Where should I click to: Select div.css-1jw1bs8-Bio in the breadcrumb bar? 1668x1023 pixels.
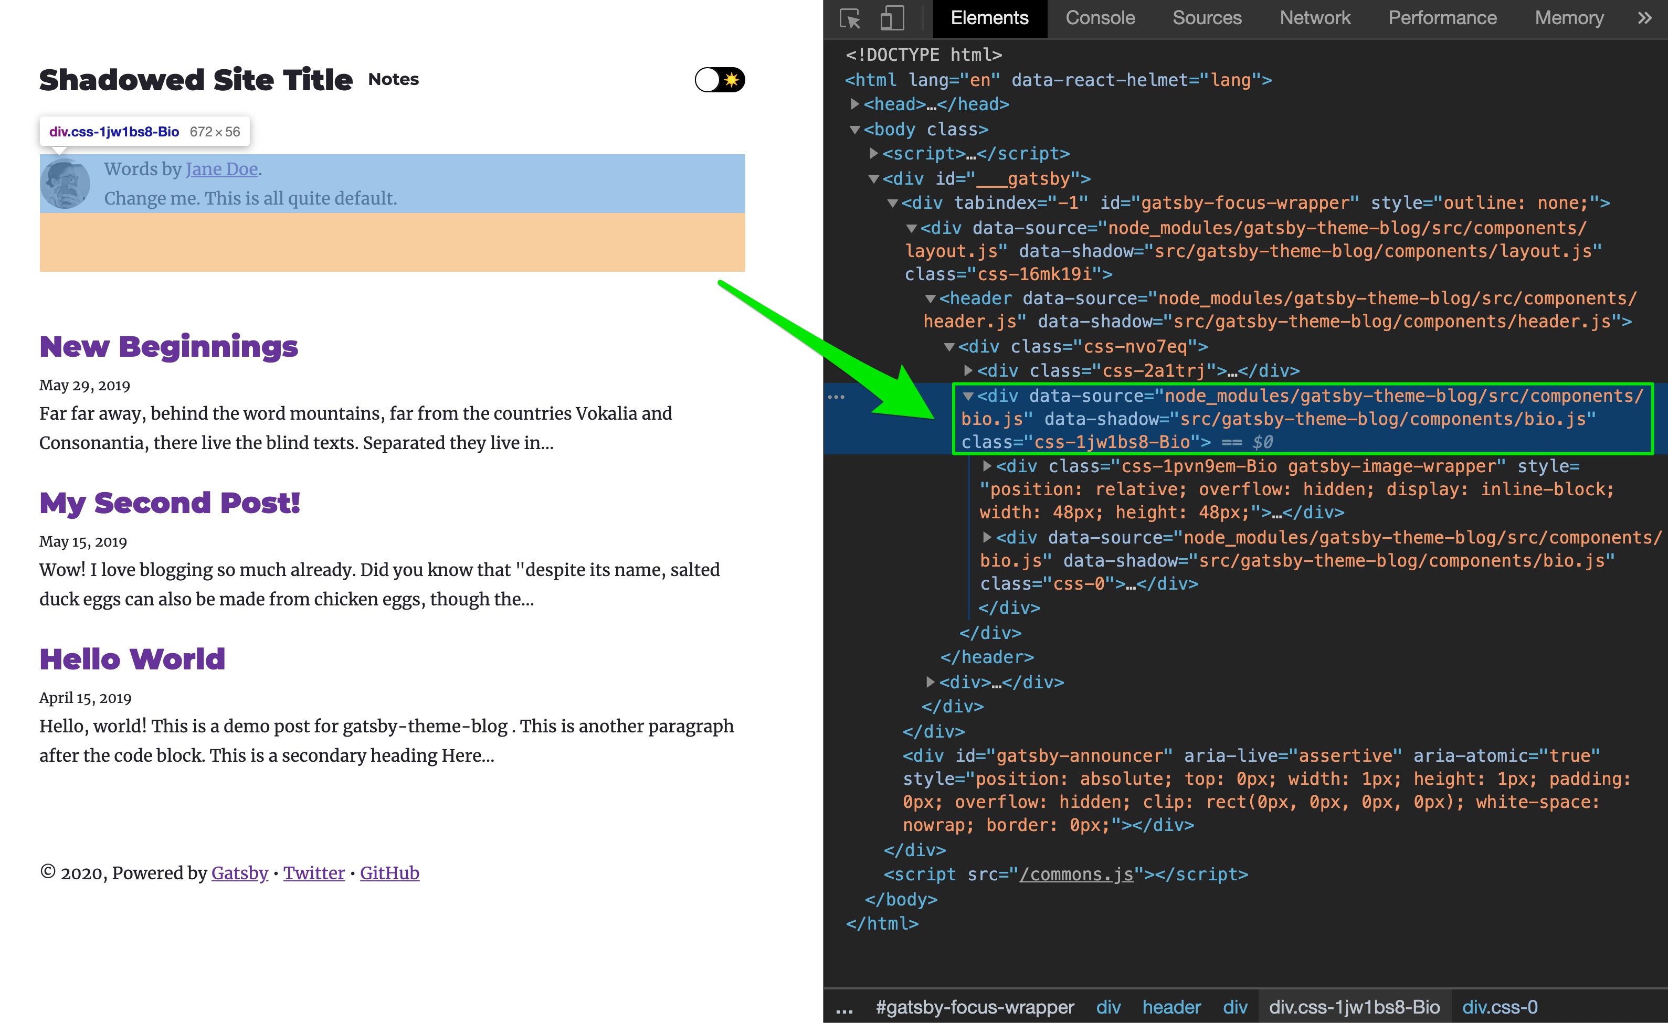coord(1354,1007)
